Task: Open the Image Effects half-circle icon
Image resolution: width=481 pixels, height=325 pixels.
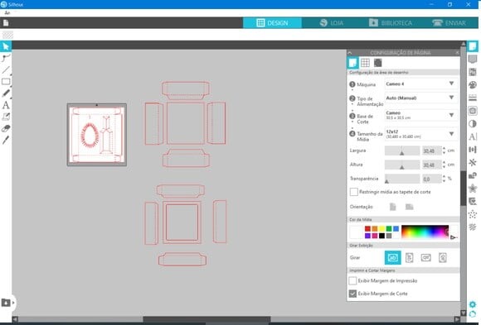Action: (473, 124)
